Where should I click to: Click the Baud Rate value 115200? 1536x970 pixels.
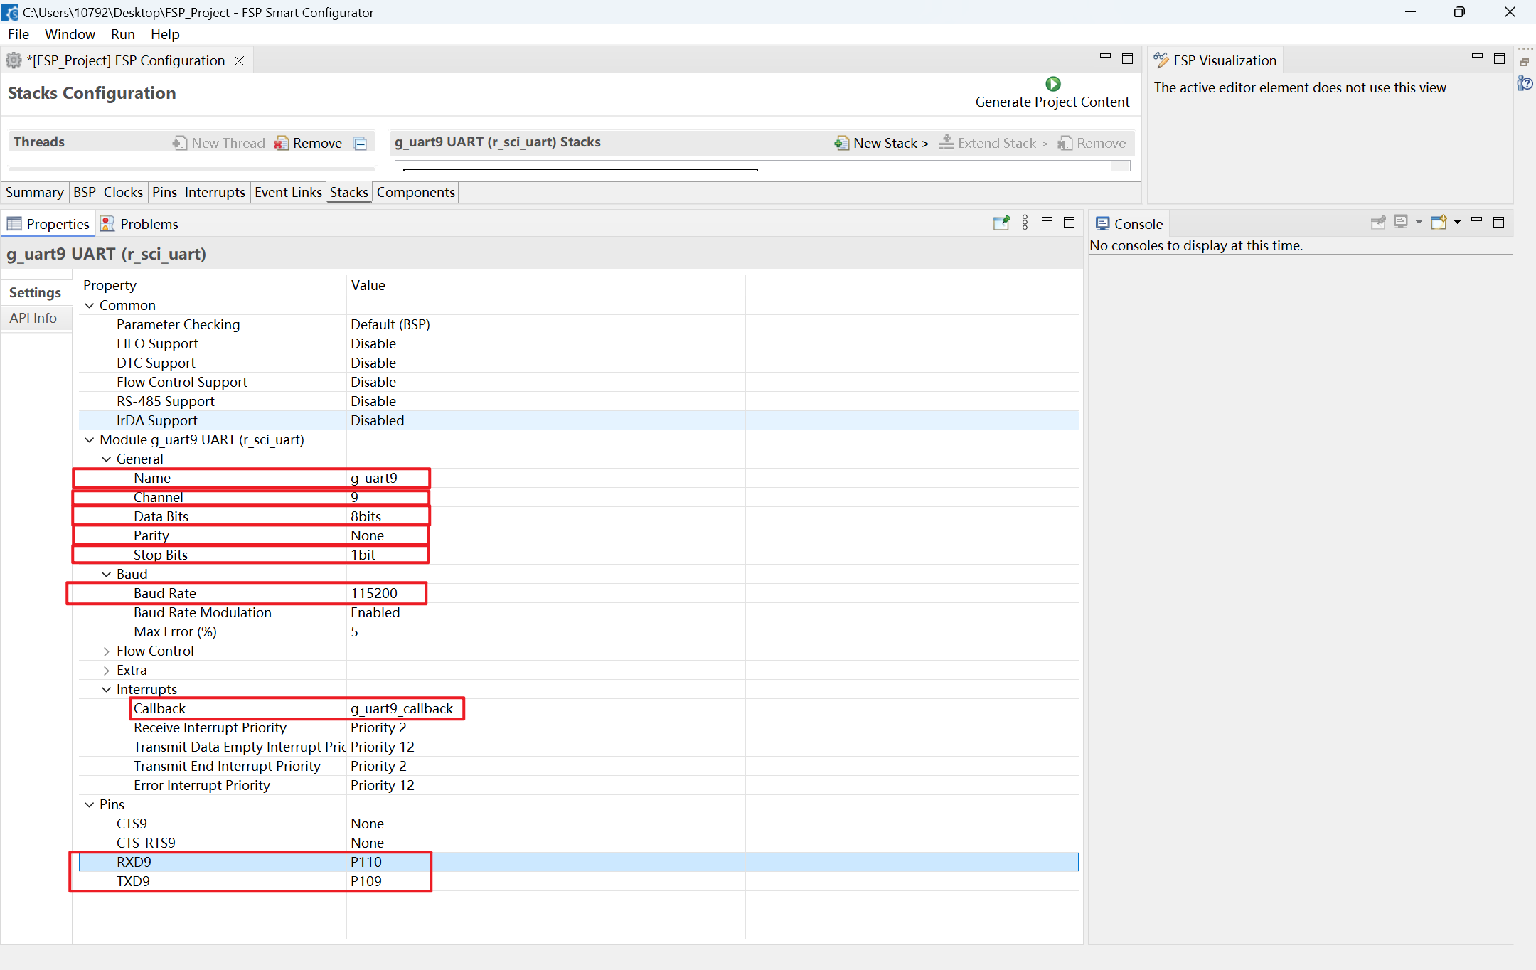point(374,593)
